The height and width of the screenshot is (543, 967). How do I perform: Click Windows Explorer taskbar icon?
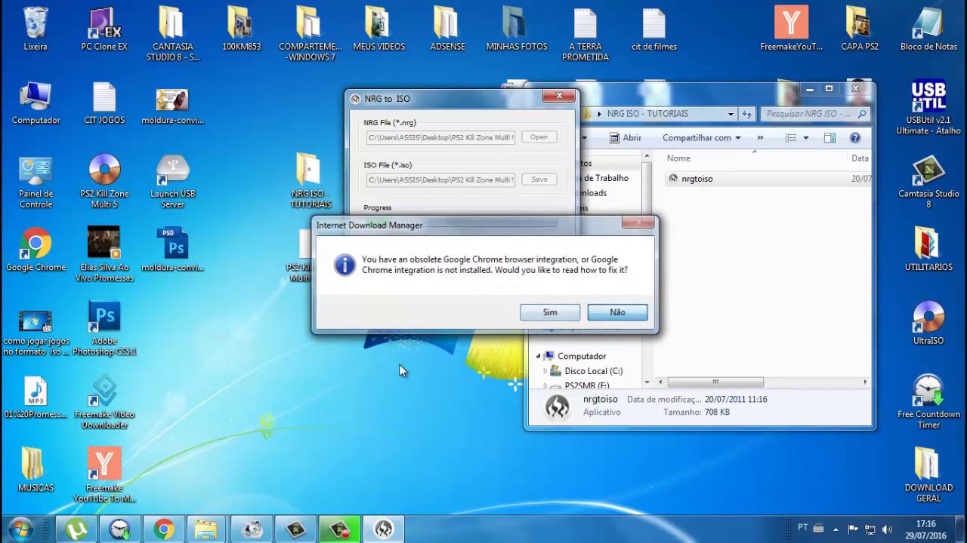[x=206, y=529]
